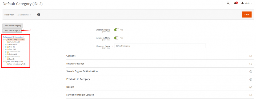Expand the Collections category node
This screenshot has height=99, width=256.
6,52
